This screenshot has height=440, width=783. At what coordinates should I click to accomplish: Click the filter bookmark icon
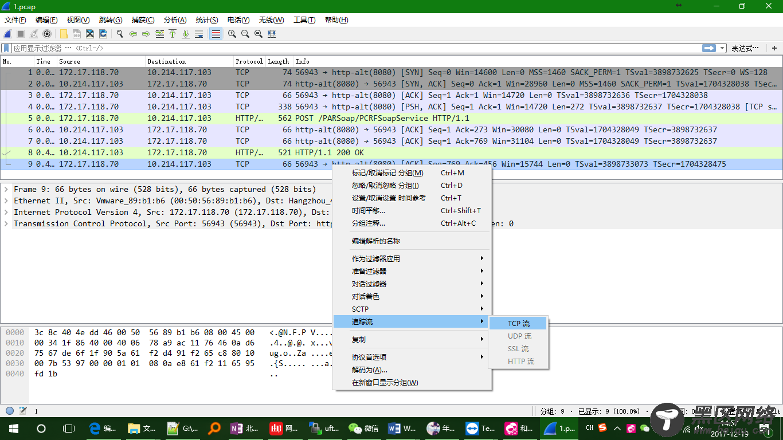(6, 48)
